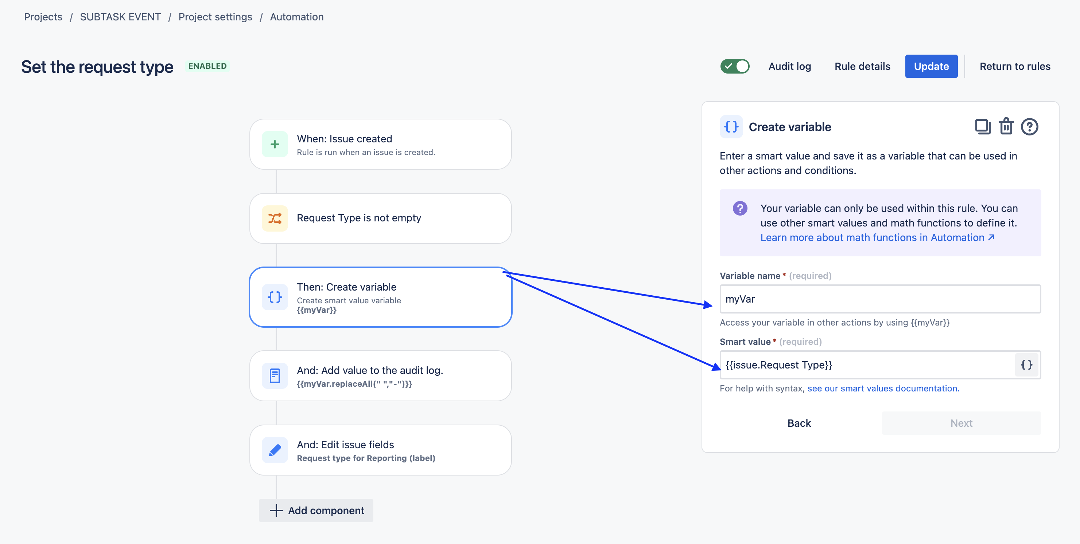Click the trash delete icon

tap(1006, 126)
